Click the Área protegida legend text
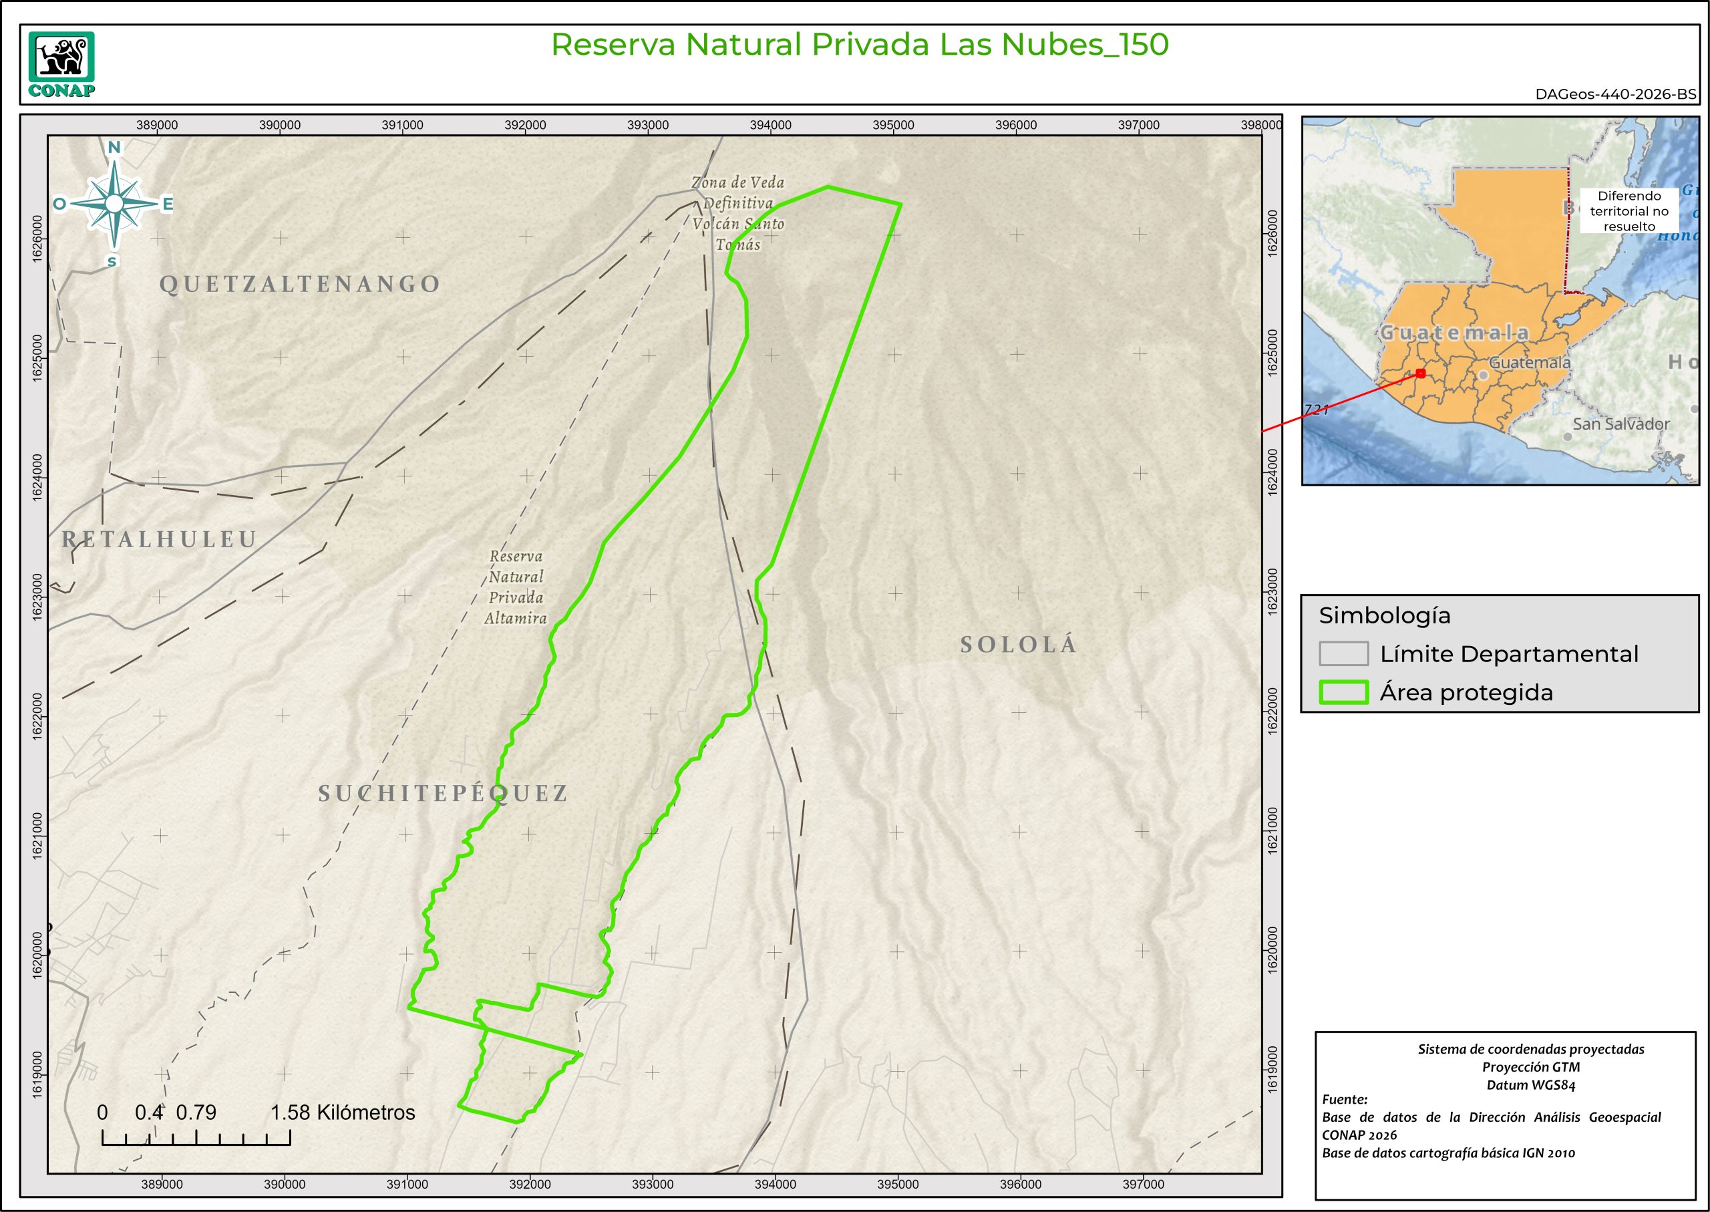 pos(1466,693)
